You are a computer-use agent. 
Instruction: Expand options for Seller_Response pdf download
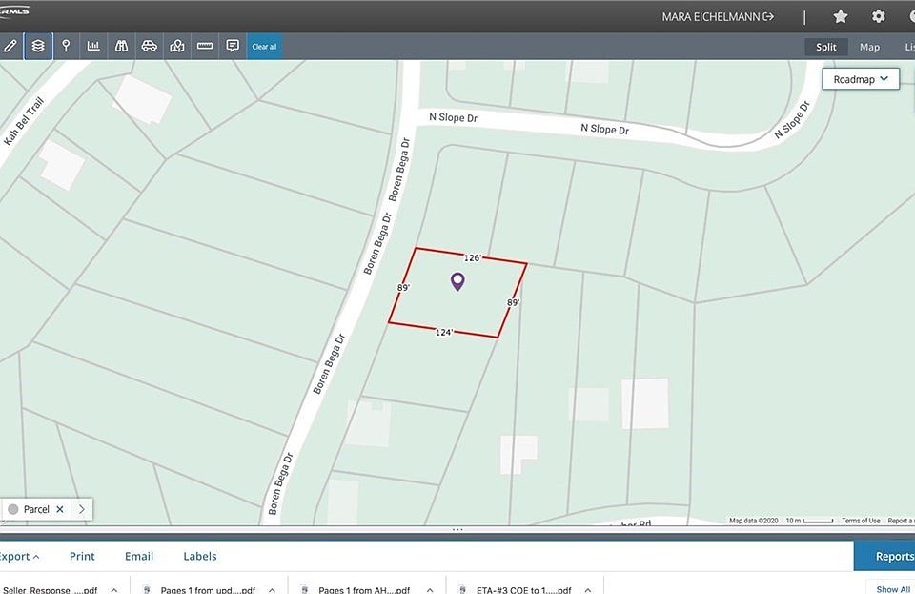pos(114,590)
